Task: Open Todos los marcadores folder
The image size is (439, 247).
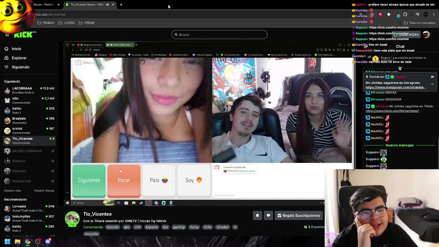Action: (420, 23)
